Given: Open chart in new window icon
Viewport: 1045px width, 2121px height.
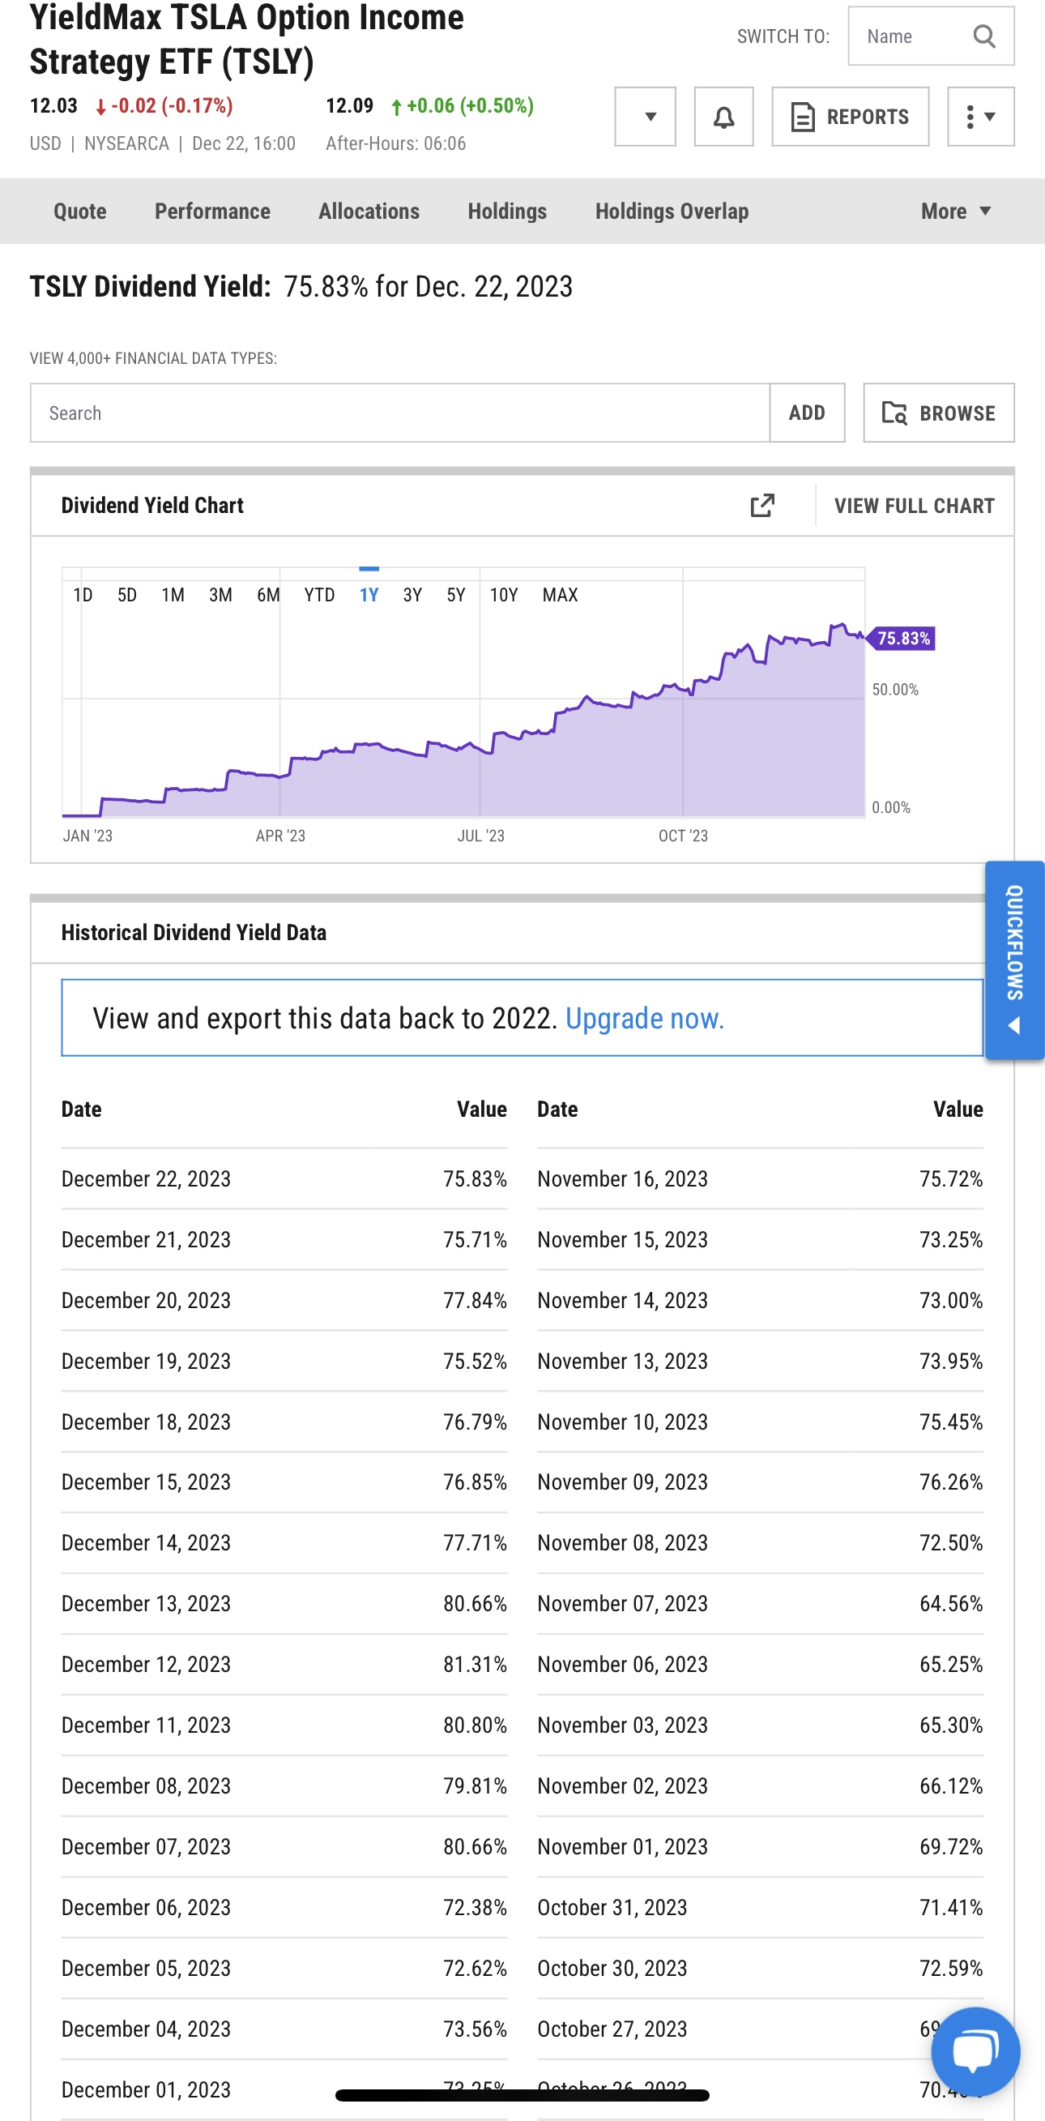Looking at the screenshot, I should 762,506.
